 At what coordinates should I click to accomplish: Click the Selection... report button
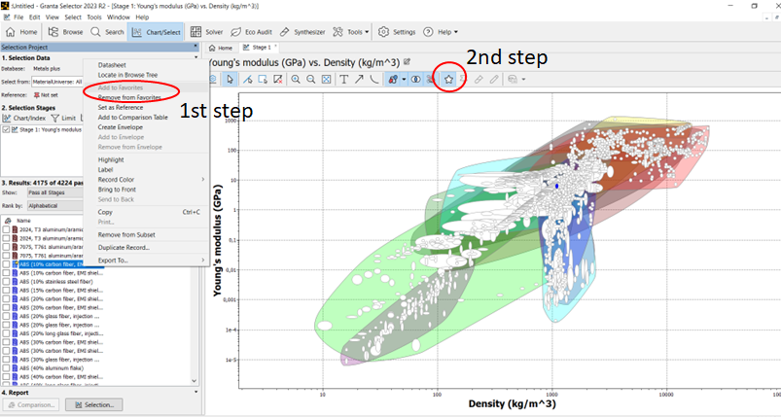pos(93,404)
